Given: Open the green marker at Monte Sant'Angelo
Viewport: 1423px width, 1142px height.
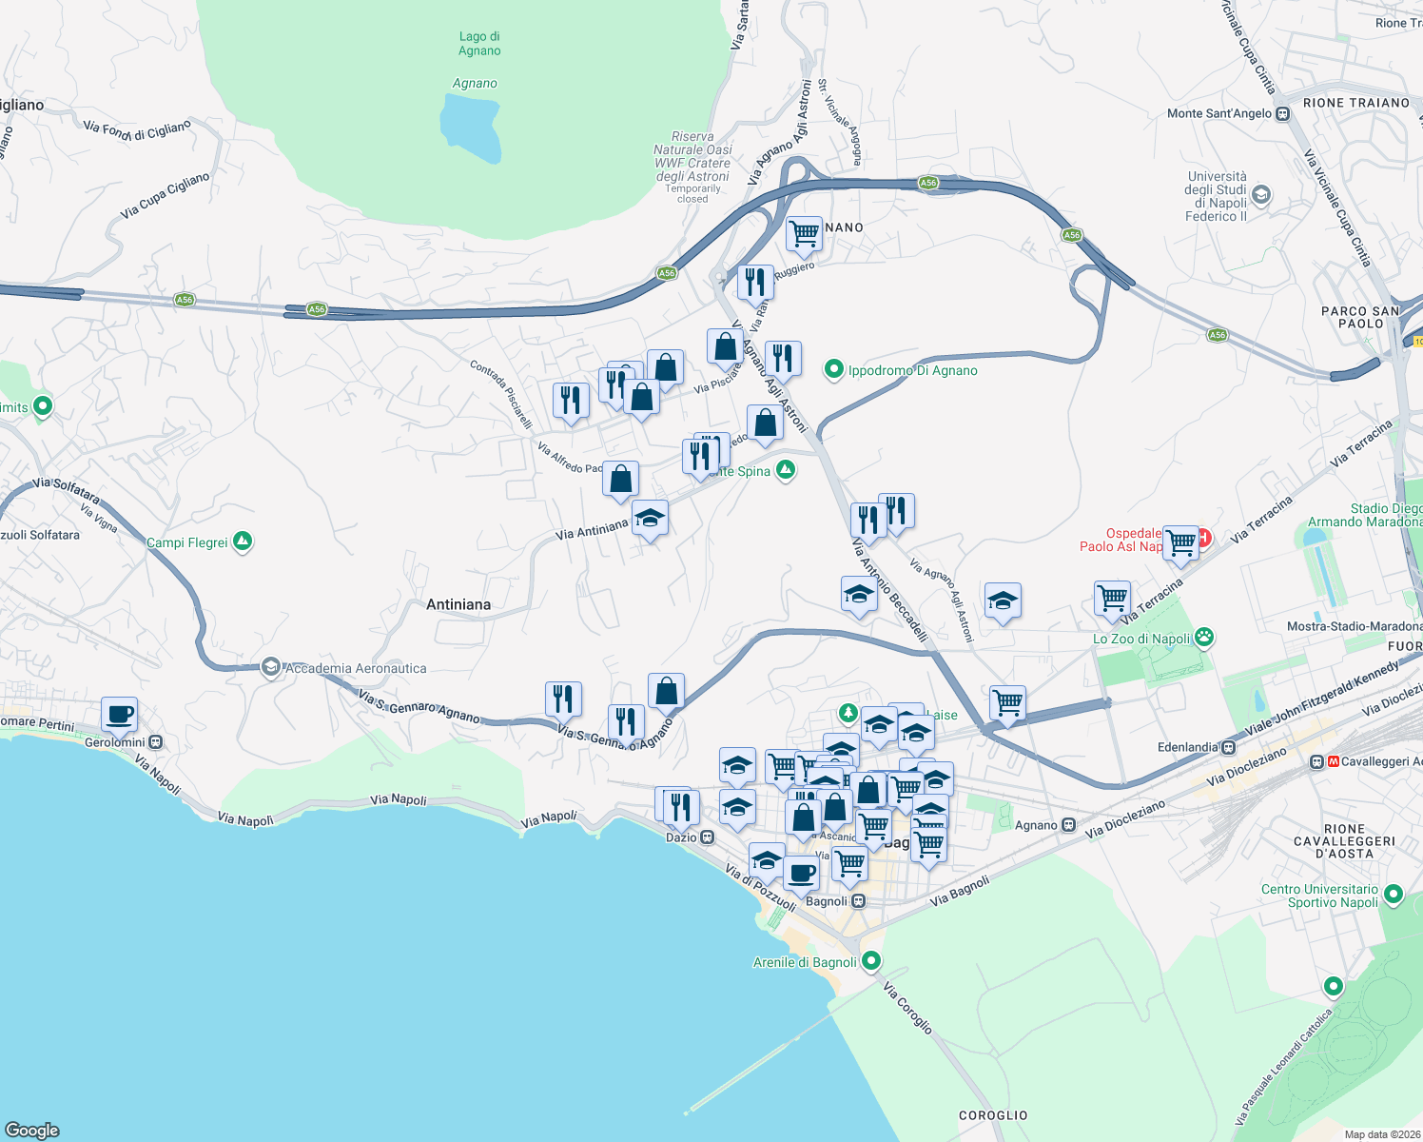Looking at the screenshot, I should click(1282, 112).
